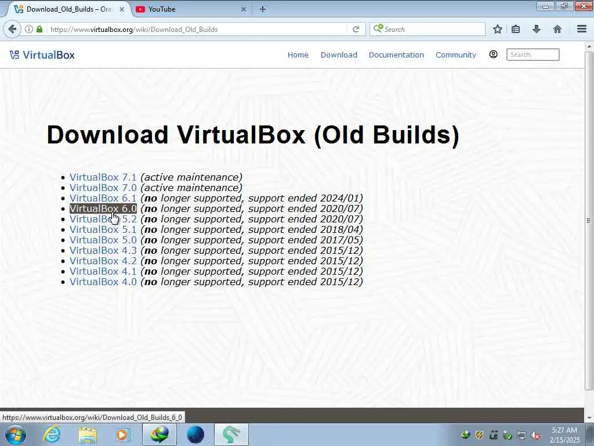
Task: Close the Download_Old_Builds tab
Action: [x=122, y=9]
